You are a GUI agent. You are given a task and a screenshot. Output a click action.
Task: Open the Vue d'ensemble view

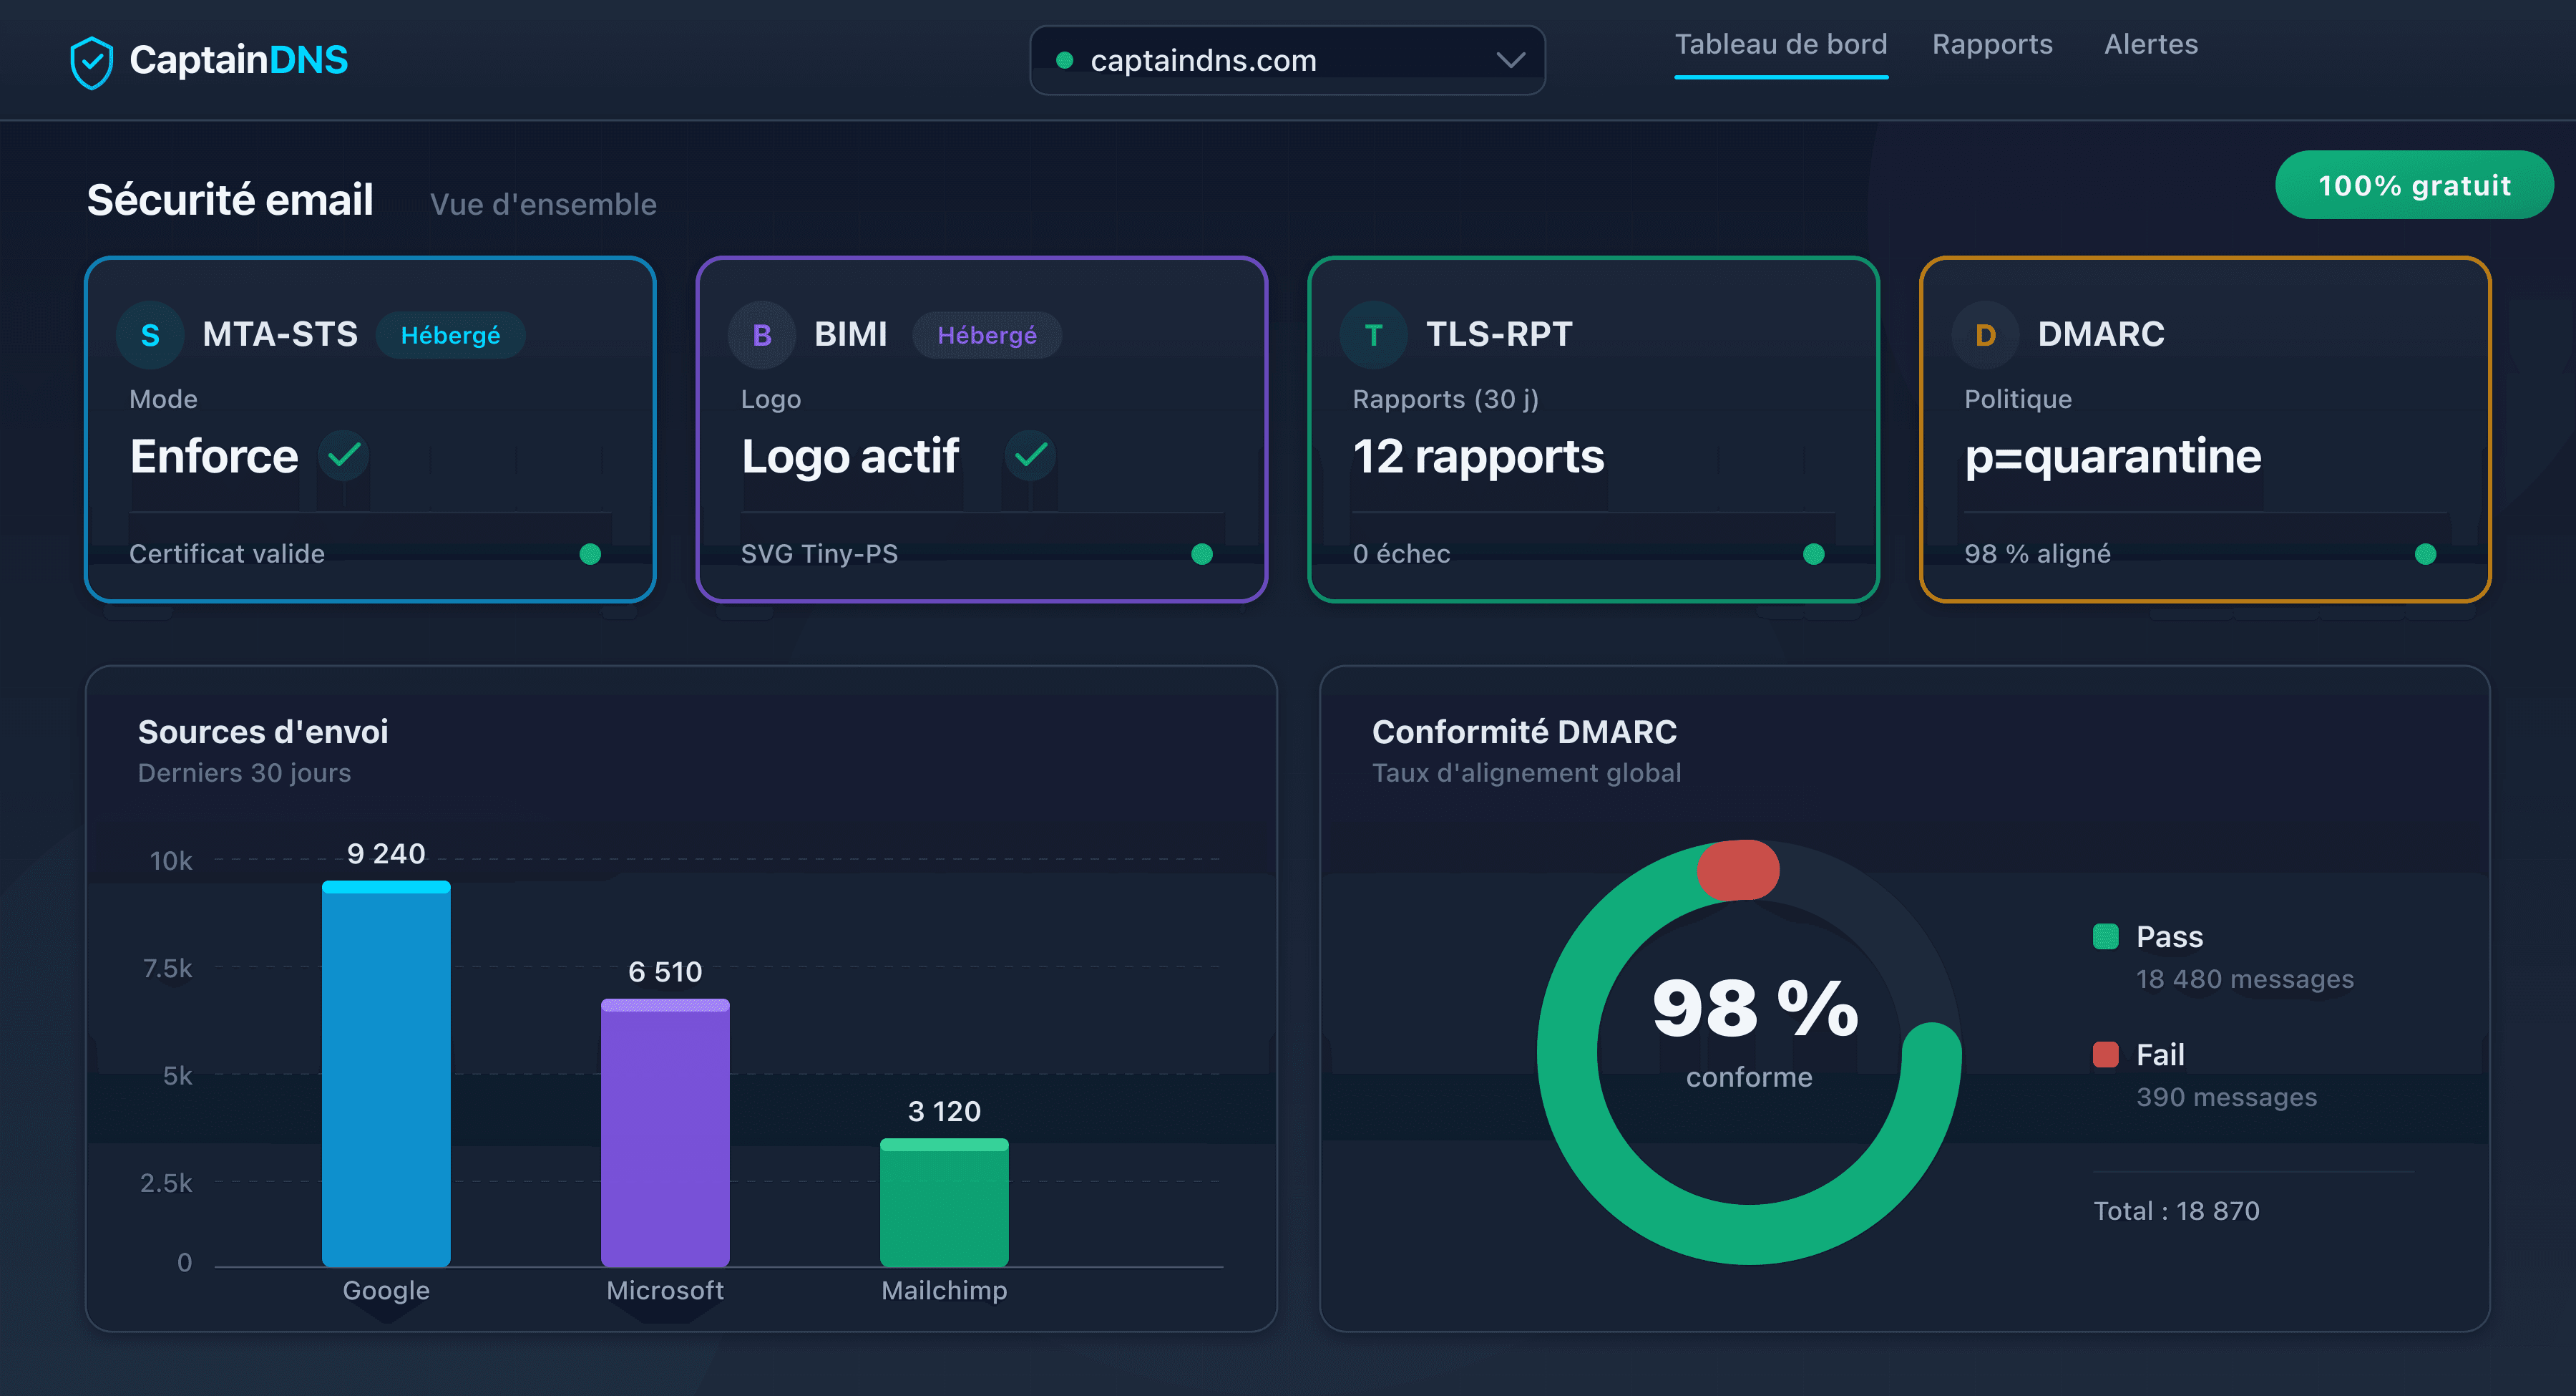click(543, 203)
